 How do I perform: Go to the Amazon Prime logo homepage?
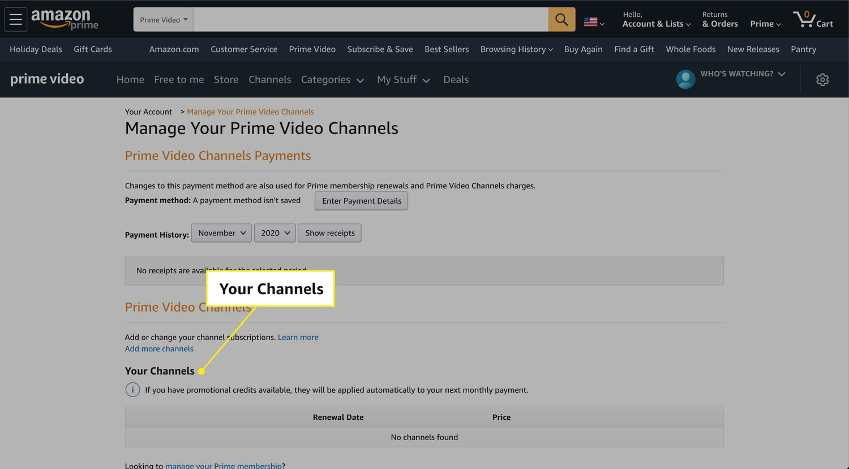pos(65,19)
